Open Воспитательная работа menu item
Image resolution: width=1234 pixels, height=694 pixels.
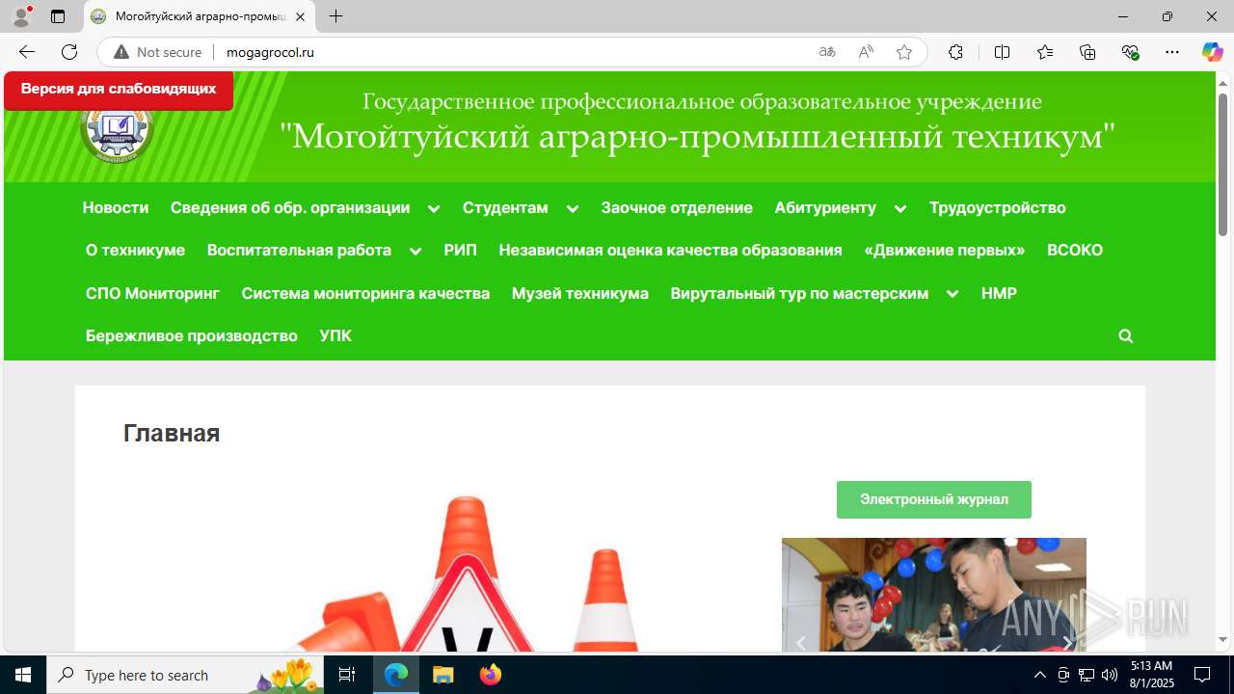[x=299, y=250]
